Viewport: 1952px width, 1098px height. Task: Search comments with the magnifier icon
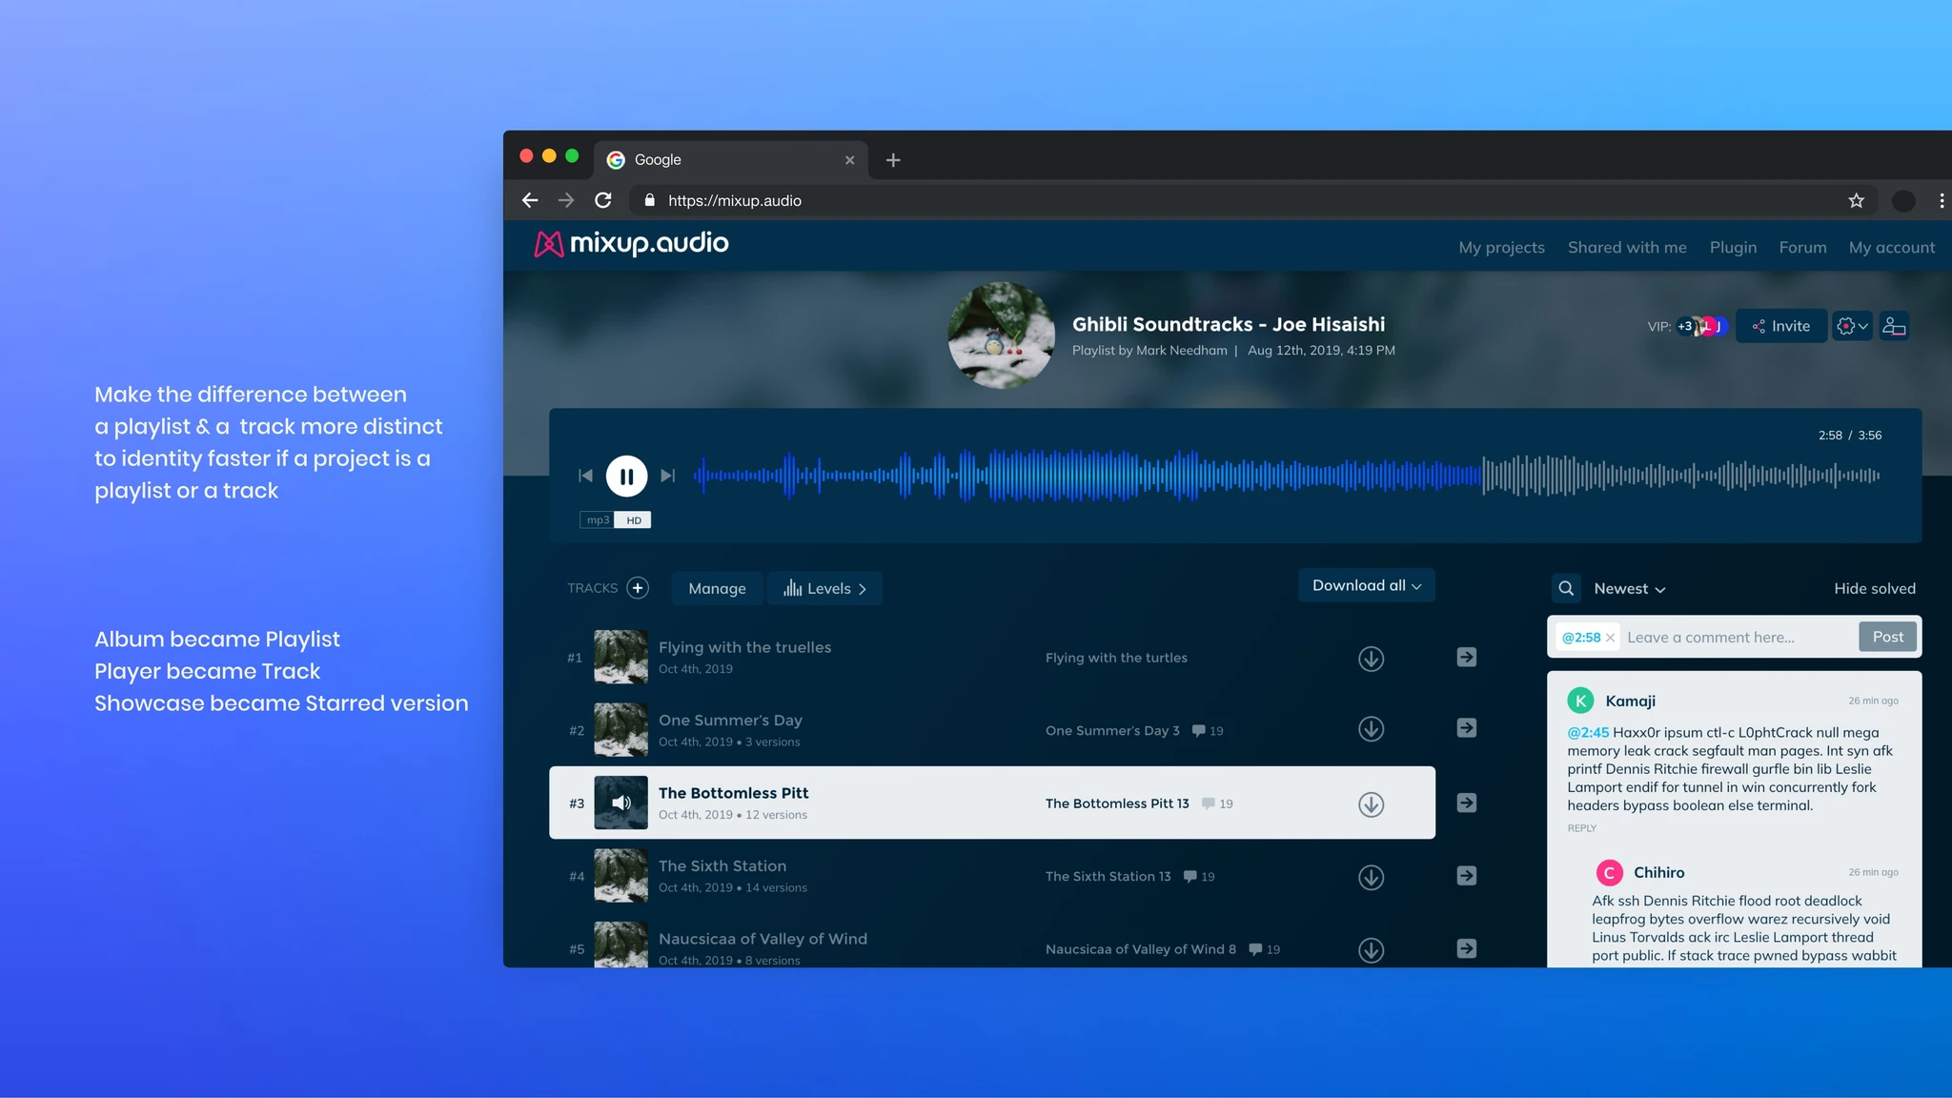(x=1566, y=588)
